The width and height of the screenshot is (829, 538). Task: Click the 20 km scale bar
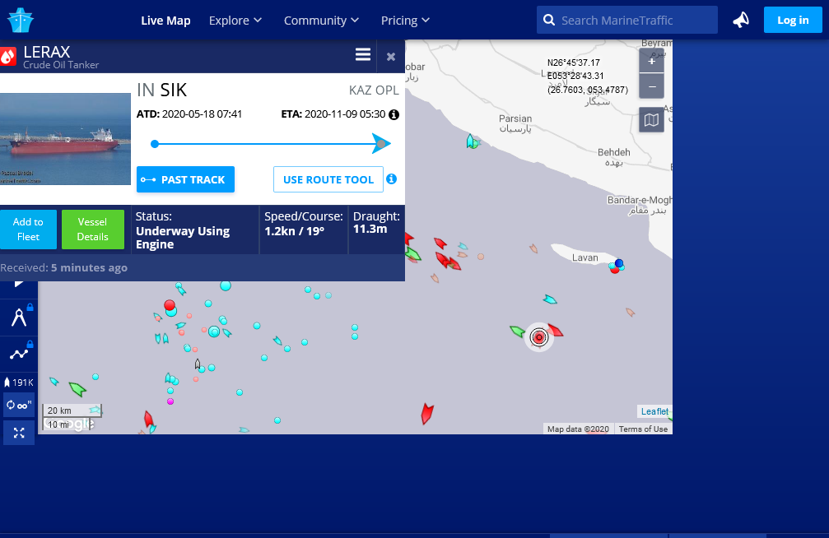72,410
